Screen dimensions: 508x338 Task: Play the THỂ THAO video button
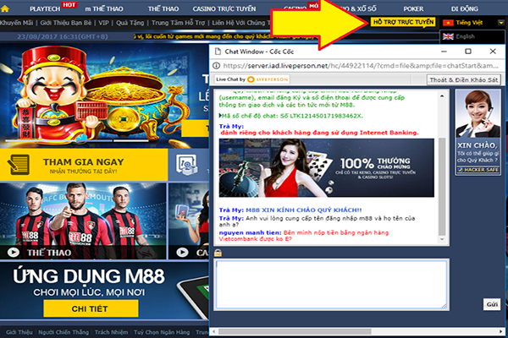[14, 253]
